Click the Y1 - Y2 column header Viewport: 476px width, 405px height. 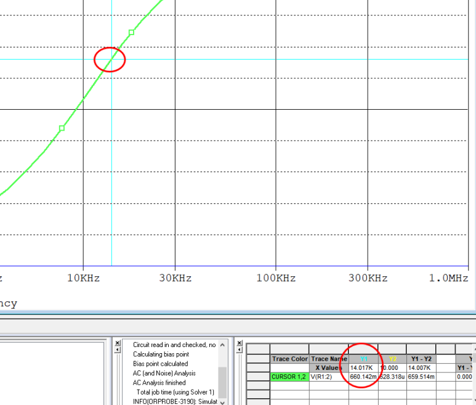(x=421, y=359)
